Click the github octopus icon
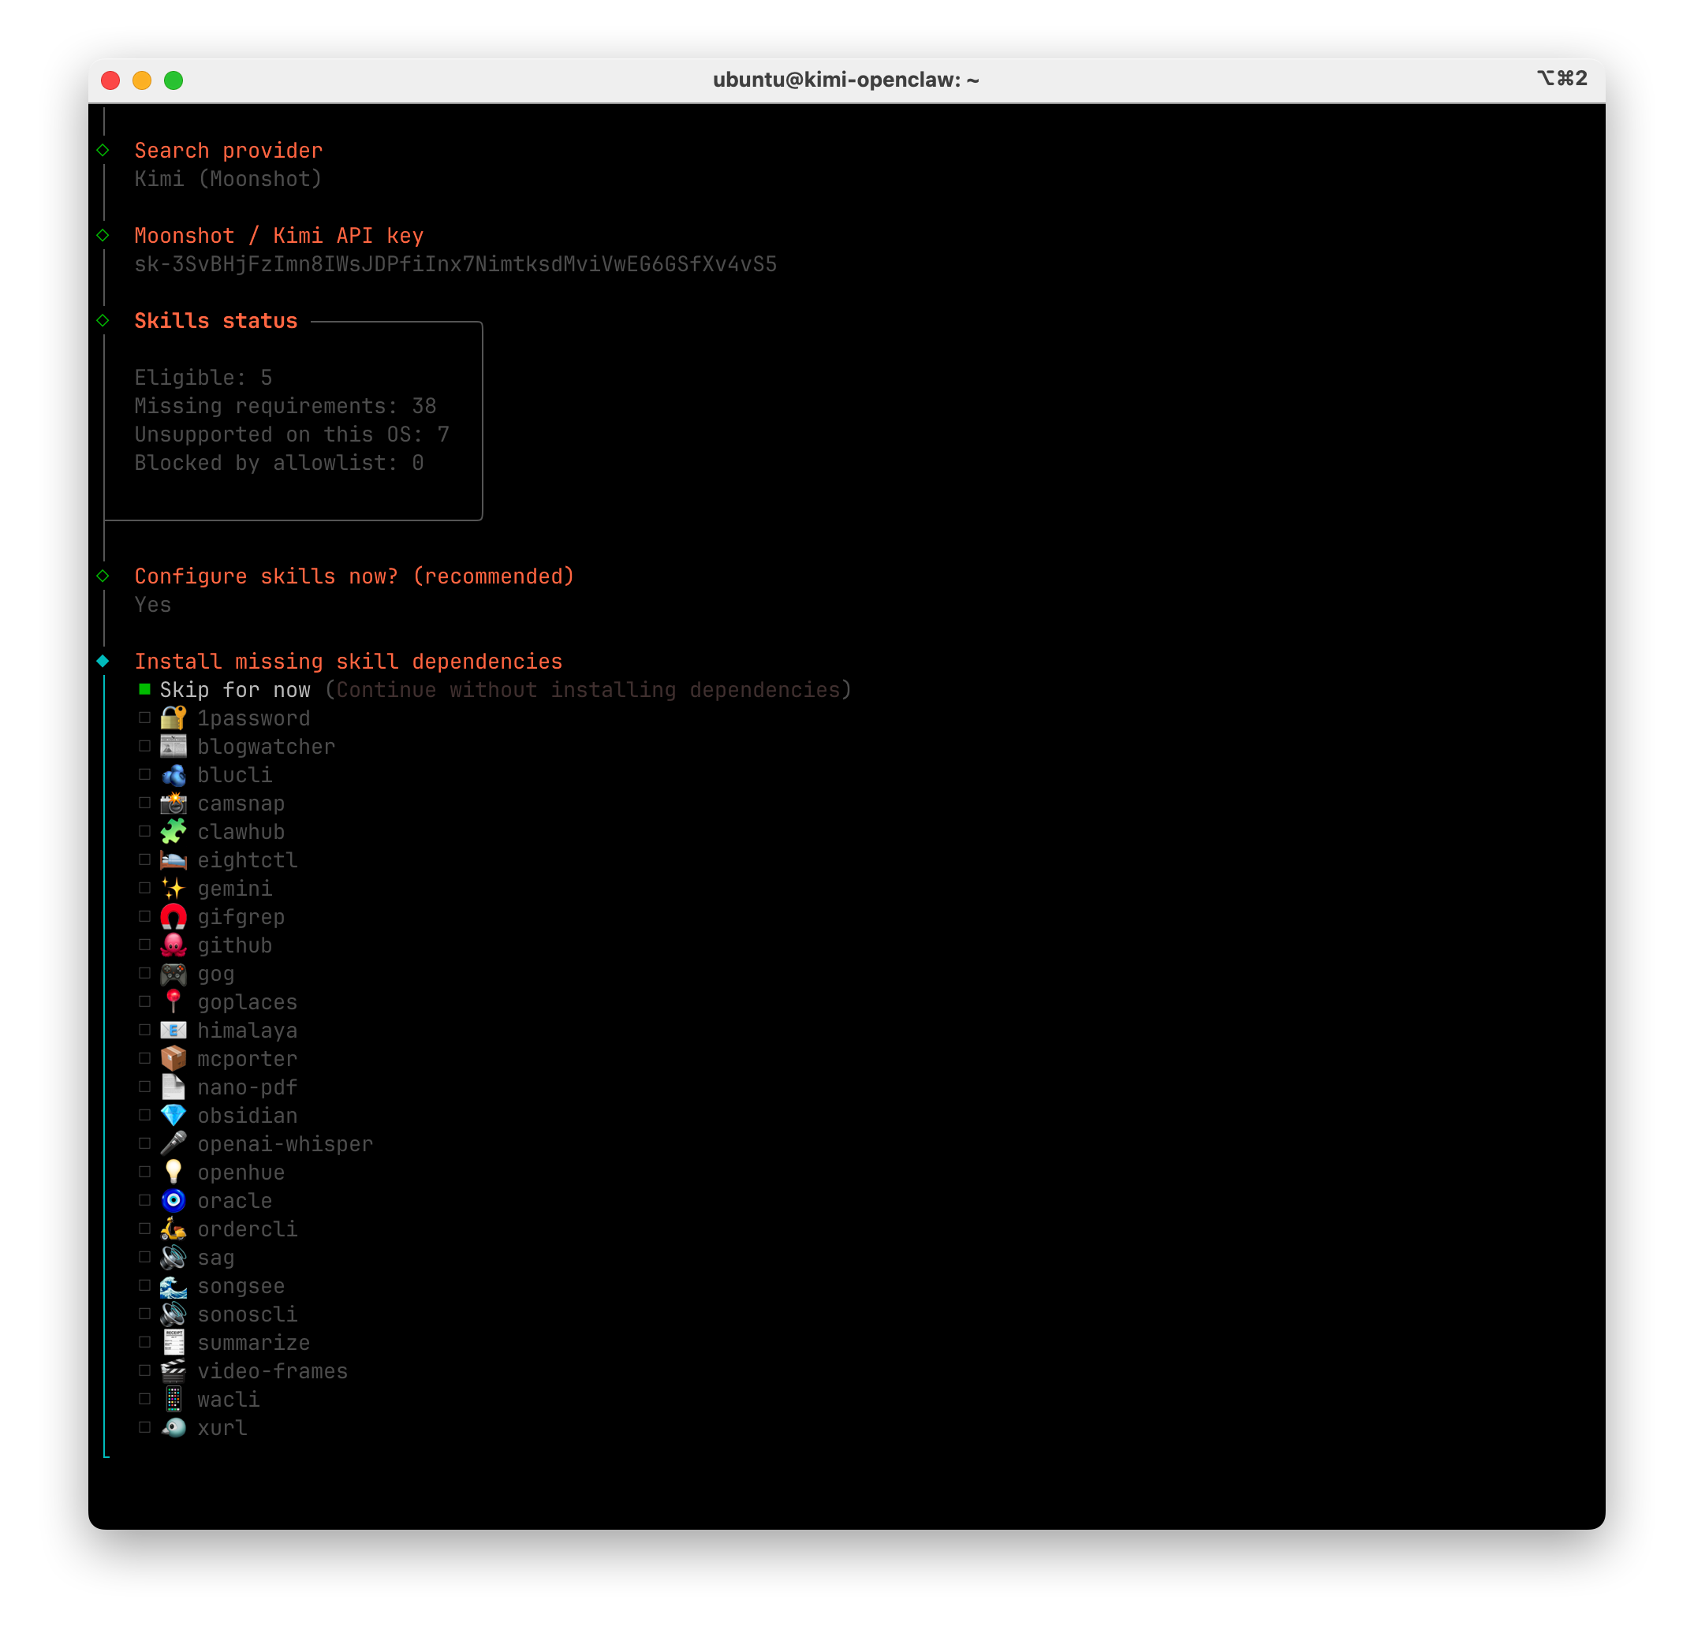Viewport: 1694px width, 1648px height. point(174,945)
